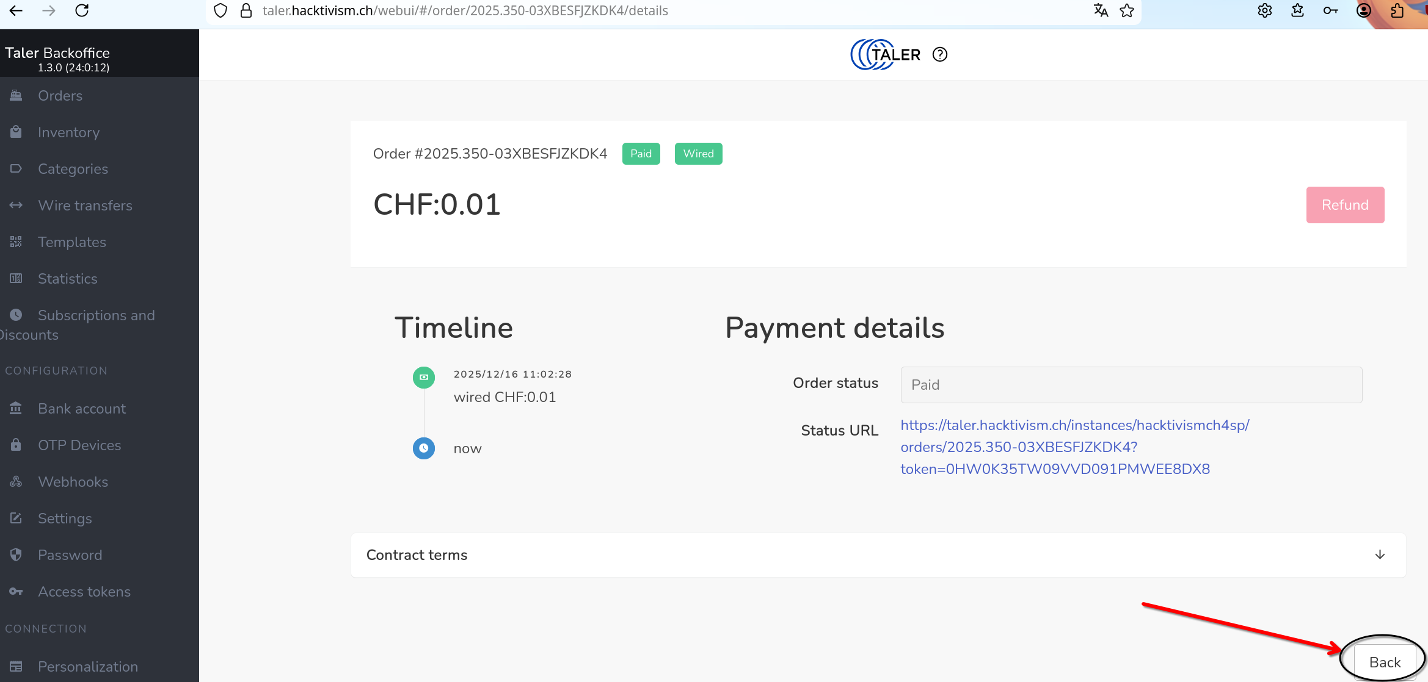Expand the Contract terms section

417,555
